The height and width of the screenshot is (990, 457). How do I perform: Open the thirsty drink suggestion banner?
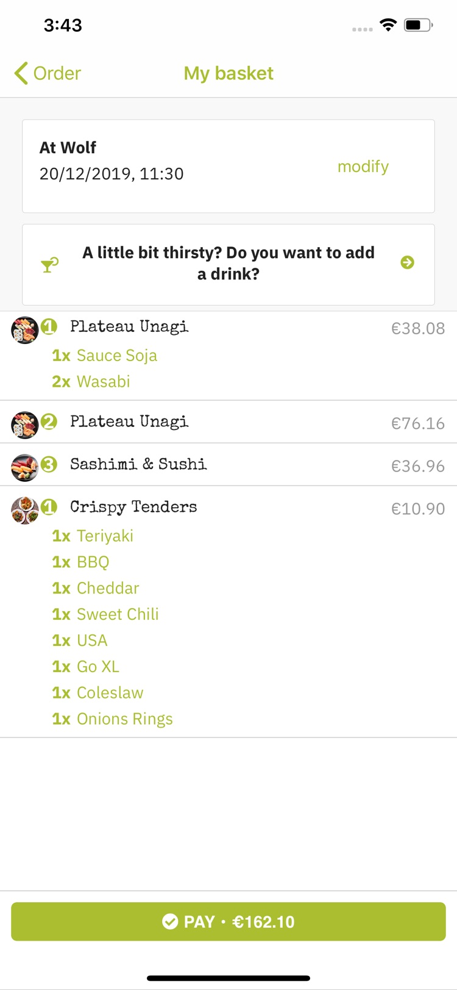[228, 265]
